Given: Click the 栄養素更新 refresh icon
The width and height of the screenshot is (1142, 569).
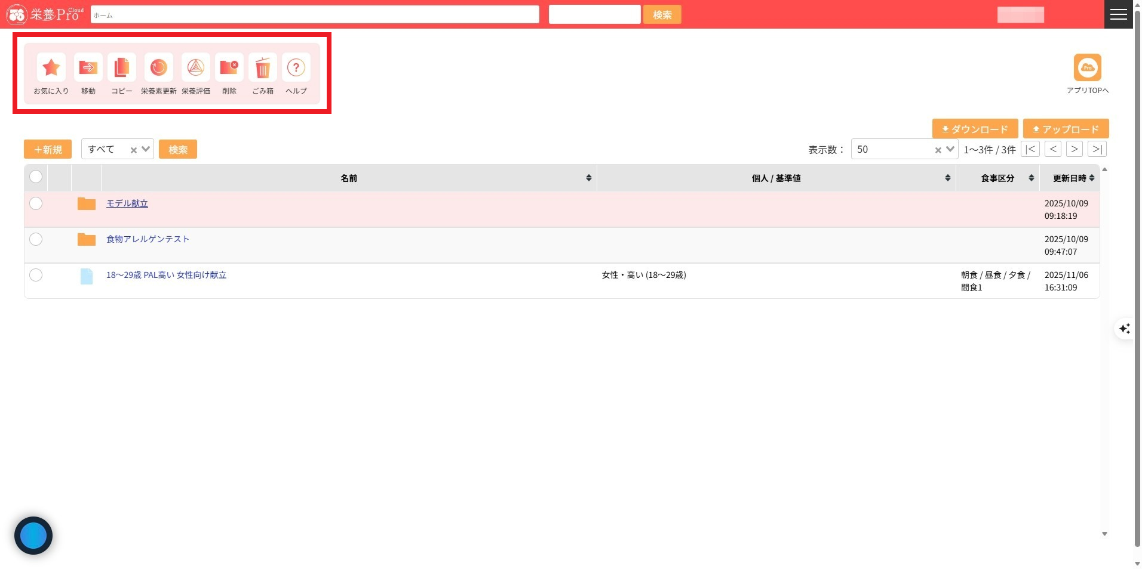Looking at the screenshot, I should pos(159,68).
